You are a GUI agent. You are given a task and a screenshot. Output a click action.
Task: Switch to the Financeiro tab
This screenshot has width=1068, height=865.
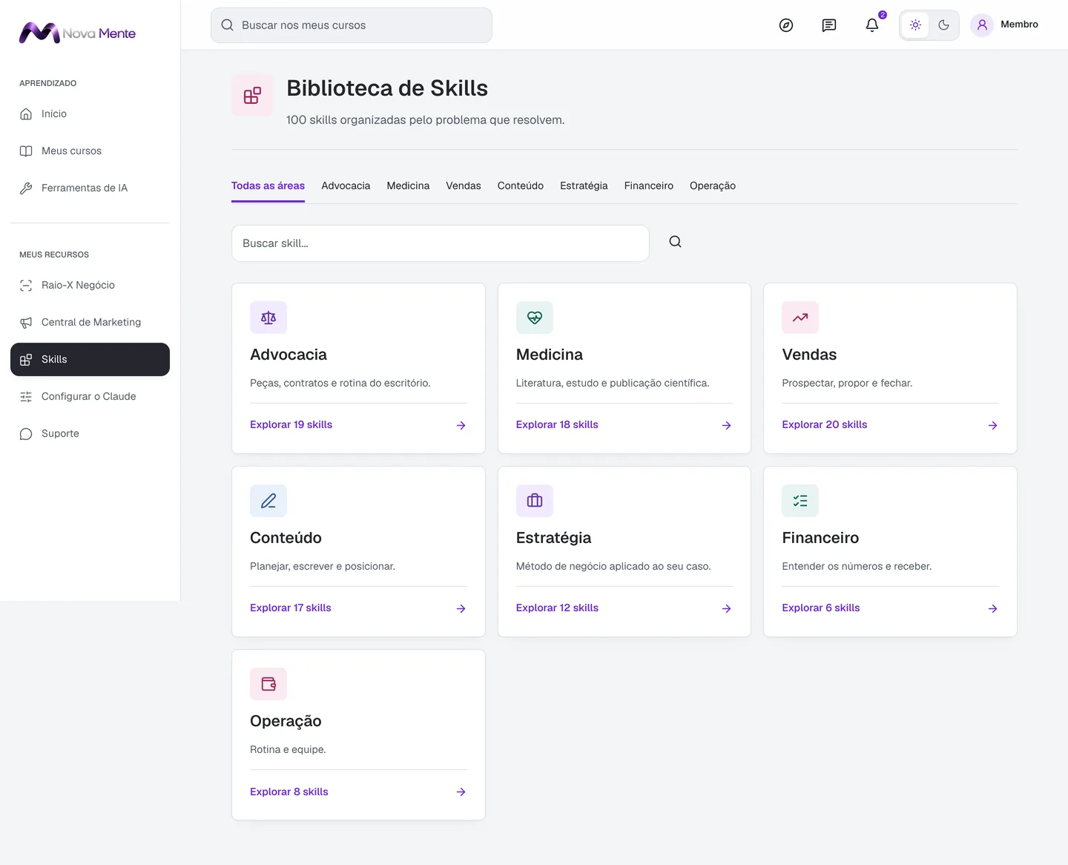[x=649, y=185]
